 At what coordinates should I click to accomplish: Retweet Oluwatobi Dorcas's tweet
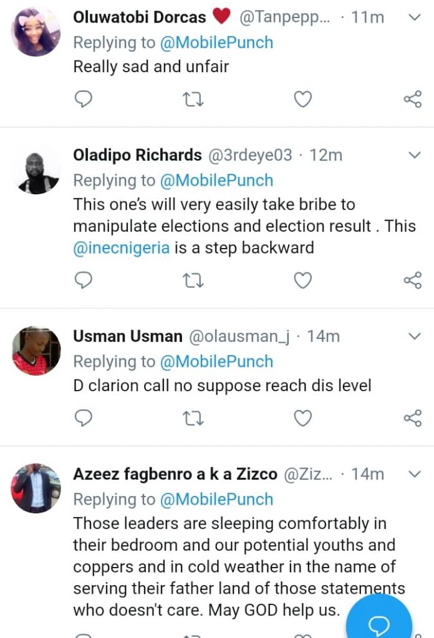click(193, 99)
